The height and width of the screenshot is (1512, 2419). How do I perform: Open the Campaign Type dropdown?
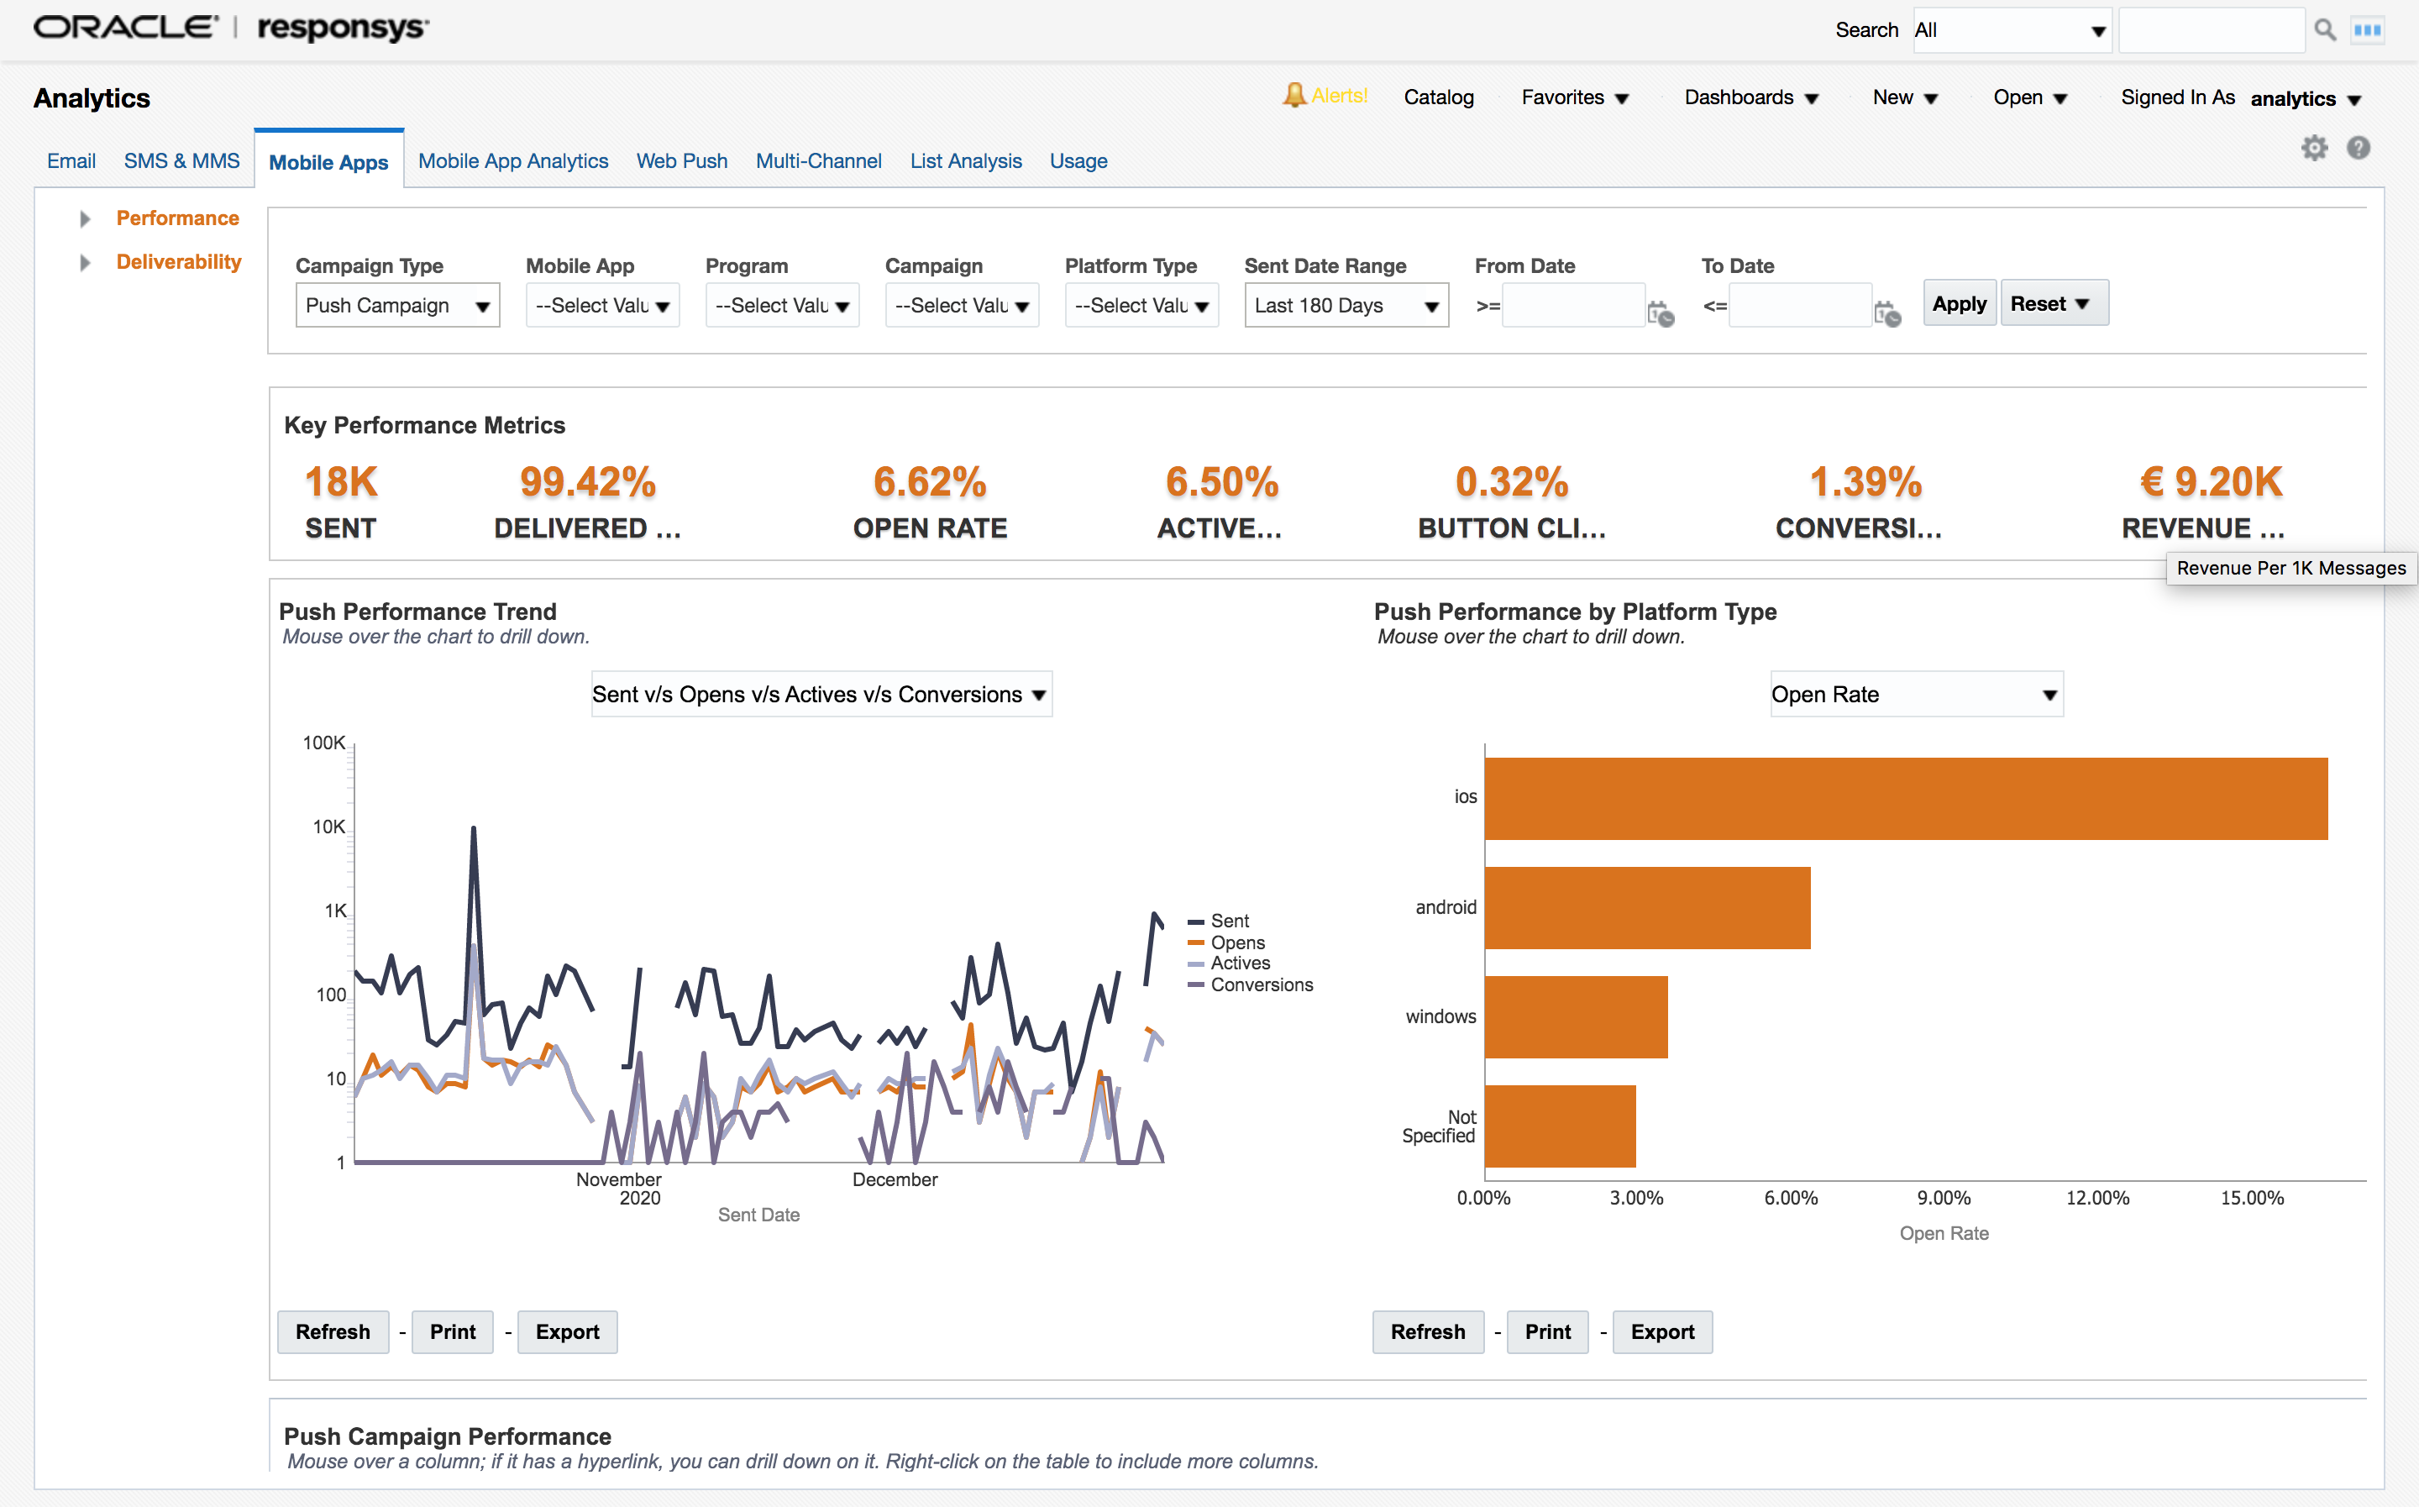(396, 306)
